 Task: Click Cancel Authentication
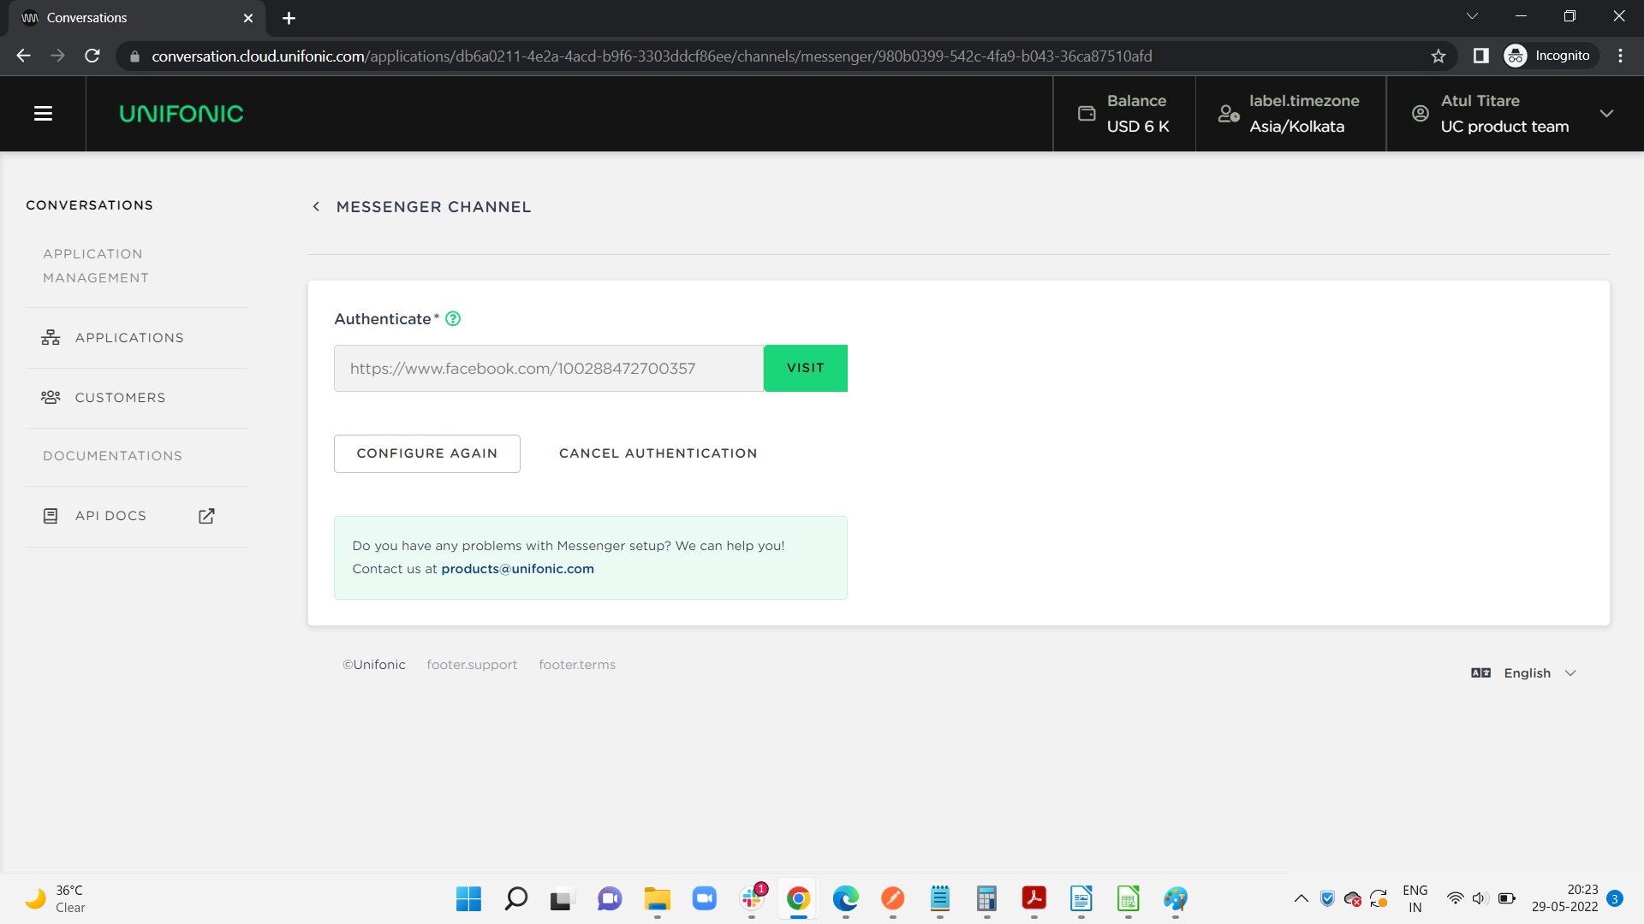[658, 453]
